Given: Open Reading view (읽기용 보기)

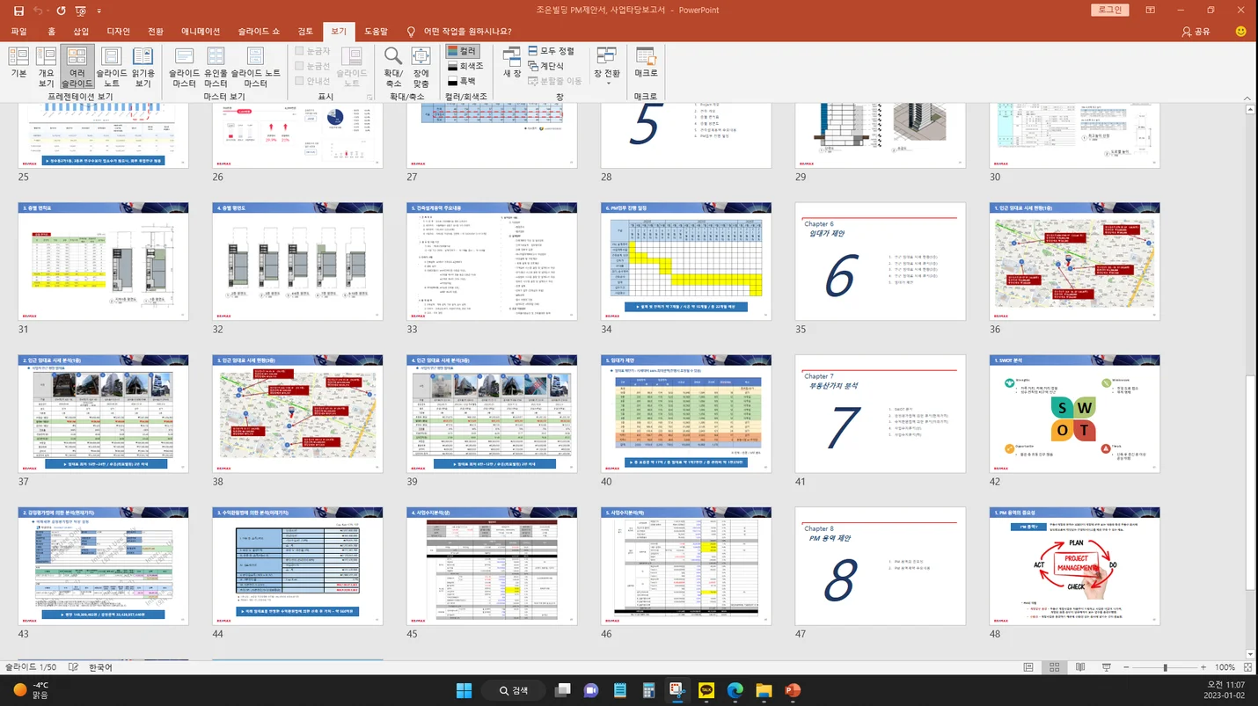Looking at the screenshot, I should (x=143, y=67).
